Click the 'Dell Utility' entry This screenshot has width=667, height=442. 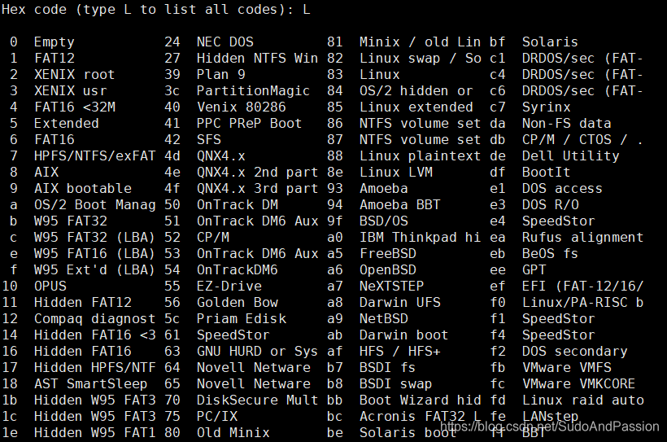(570, 155)
